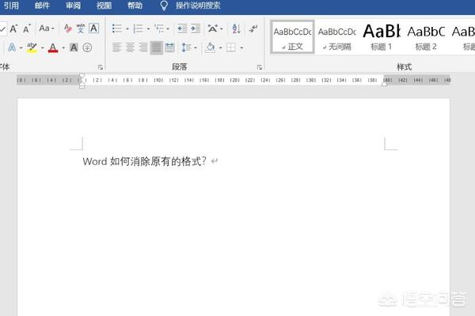475x316 pixels.
Task: Switch to the 视图 (View) tab
Action: (x=104, y=6)
